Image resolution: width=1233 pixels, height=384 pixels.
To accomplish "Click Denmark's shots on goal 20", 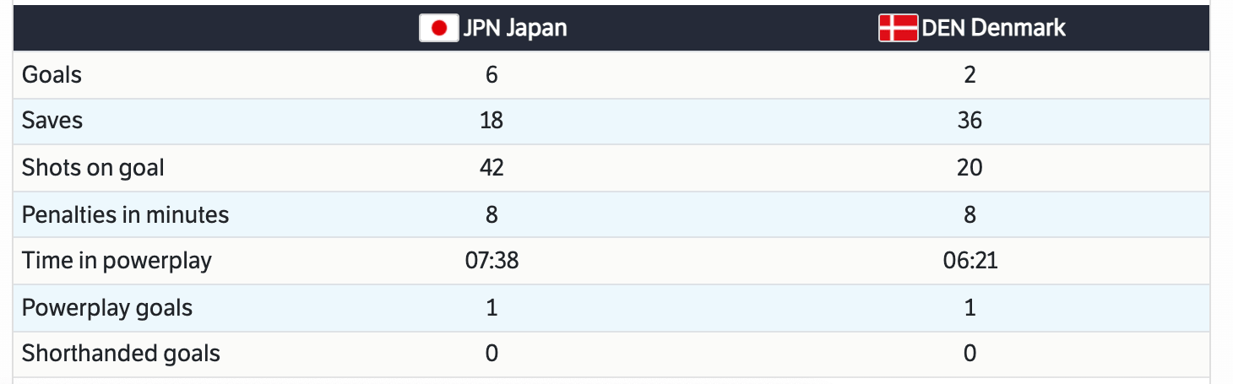I will [x=970, y=168].
